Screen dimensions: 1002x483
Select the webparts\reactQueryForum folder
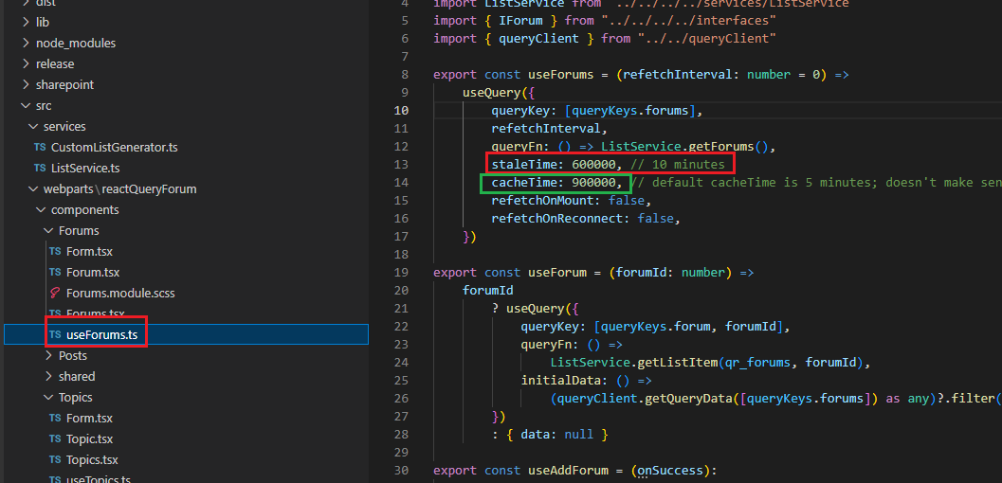tap(119, 188)
